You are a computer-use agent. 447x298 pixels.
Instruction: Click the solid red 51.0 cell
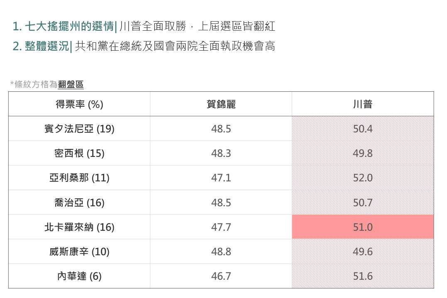tap(363, 227)
